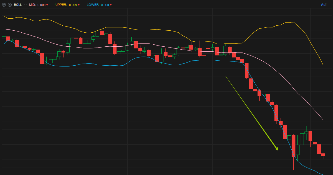Toggle the UPPER band via its label
The width and height of the screenshot is (333, 175).
tap(61, 5)
